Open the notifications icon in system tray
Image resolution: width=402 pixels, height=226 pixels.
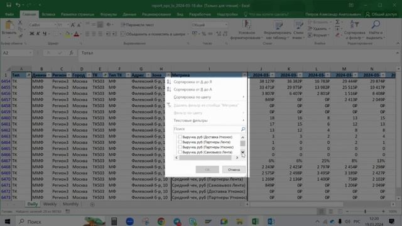click(x=391, y=222)
